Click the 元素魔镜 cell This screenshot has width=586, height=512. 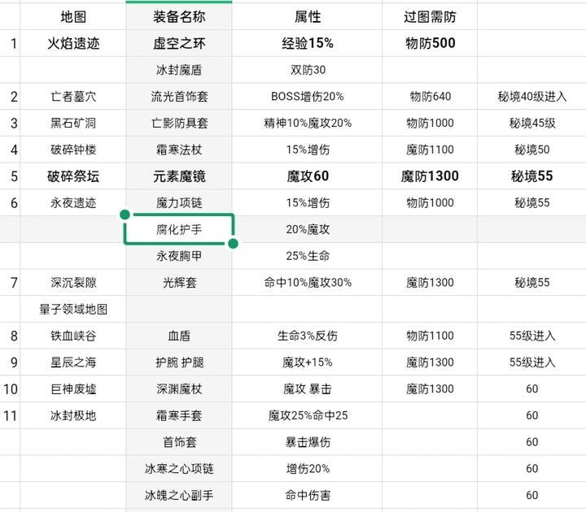pyautogui.click(x=179, y=176)
